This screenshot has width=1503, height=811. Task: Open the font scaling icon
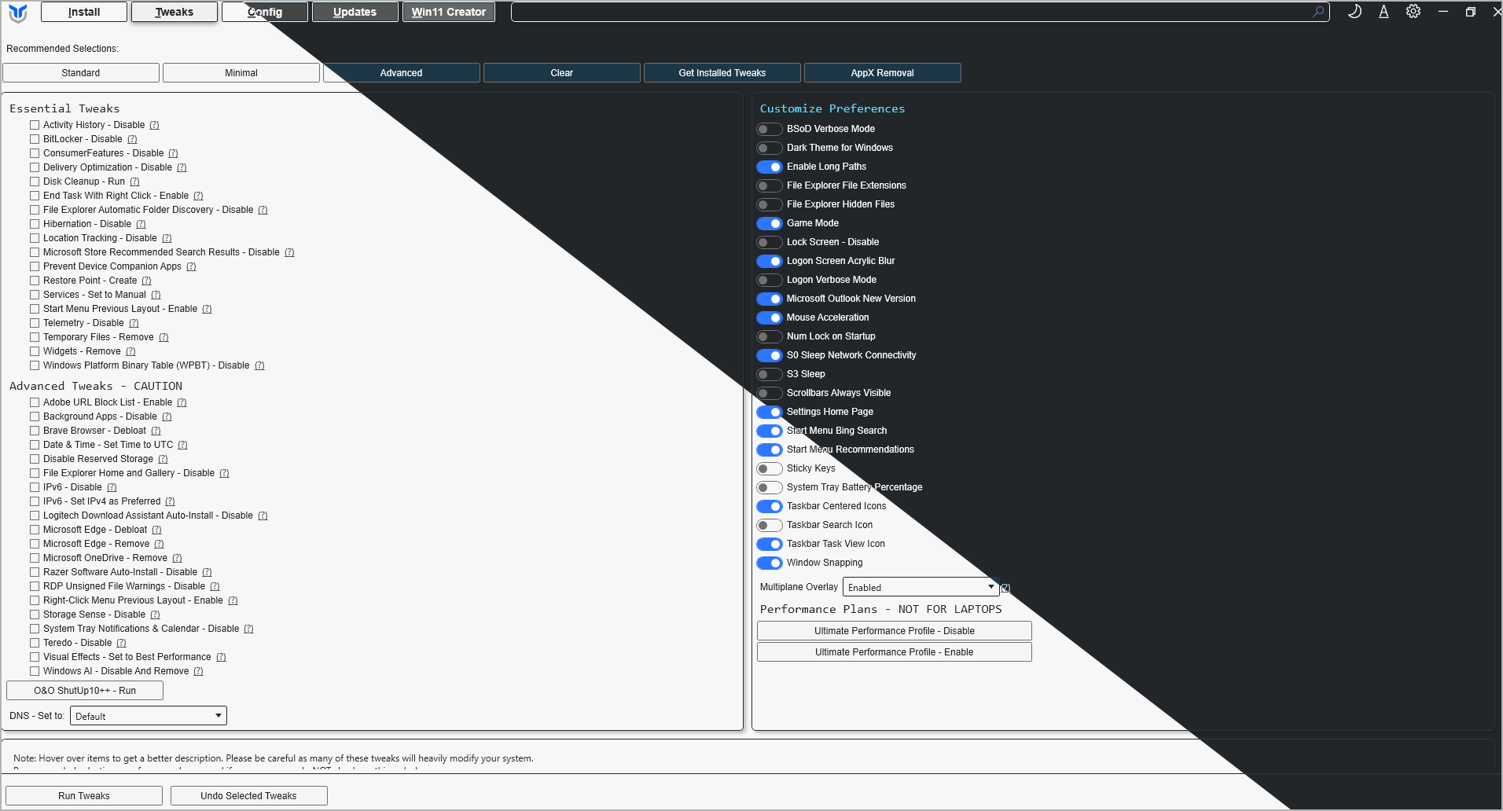(1384, 12)
